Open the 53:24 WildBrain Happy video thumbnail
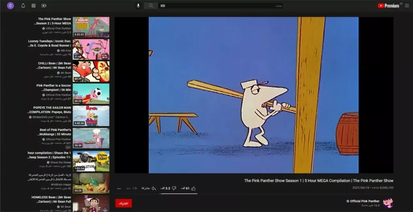This screenshot has height=212, width=413. pyautogui.click(x=91, y=183)
